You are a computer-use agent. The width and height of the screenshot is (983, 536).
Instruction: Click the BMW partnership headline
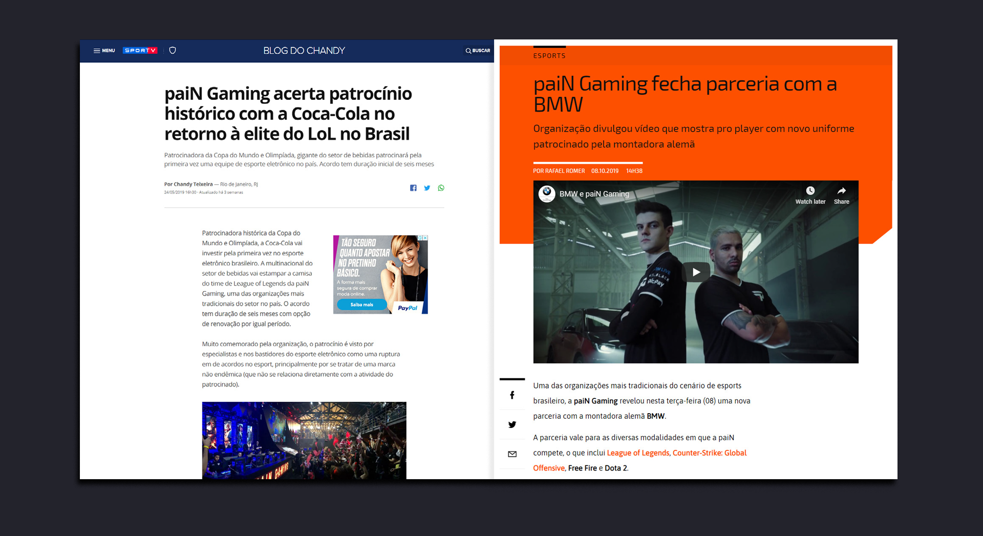pyautogui.click(x=685, y=94)
